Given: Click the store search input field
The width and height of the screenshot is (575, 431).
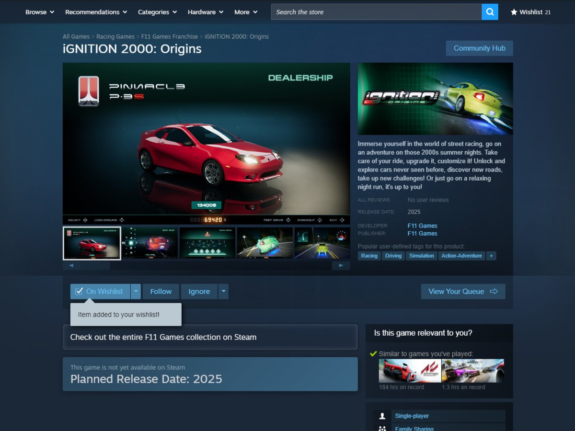Looking at the screenshot, I should coord(376,12).
